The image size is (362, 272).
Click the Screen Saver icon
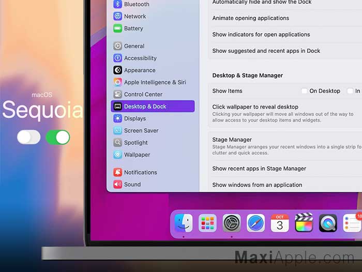pyautogui.click(x=117, y=130)
